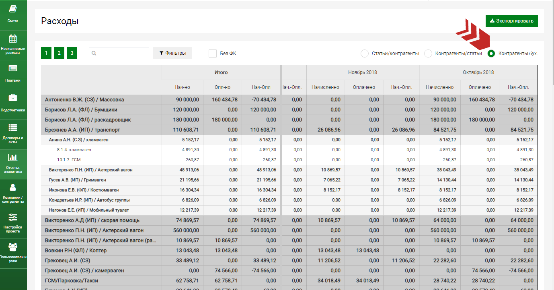The width and height of the screenshot is (554, 290).
Task: Switch to expansion level 2 button
Action: click(x=59, y=53)
